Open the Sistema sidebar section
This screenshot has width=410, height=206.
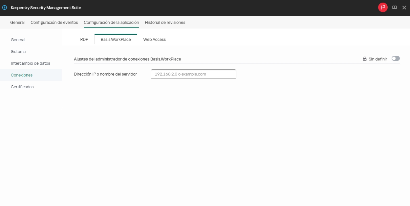(x=18, y=51)
